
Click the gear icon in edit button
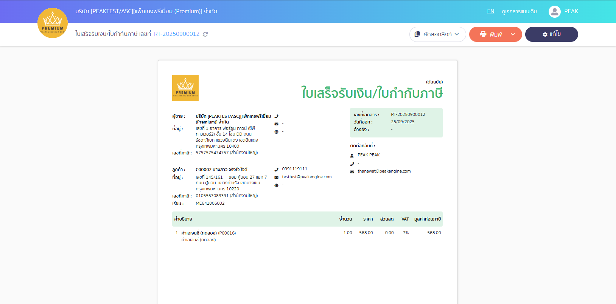coord(545,34)
